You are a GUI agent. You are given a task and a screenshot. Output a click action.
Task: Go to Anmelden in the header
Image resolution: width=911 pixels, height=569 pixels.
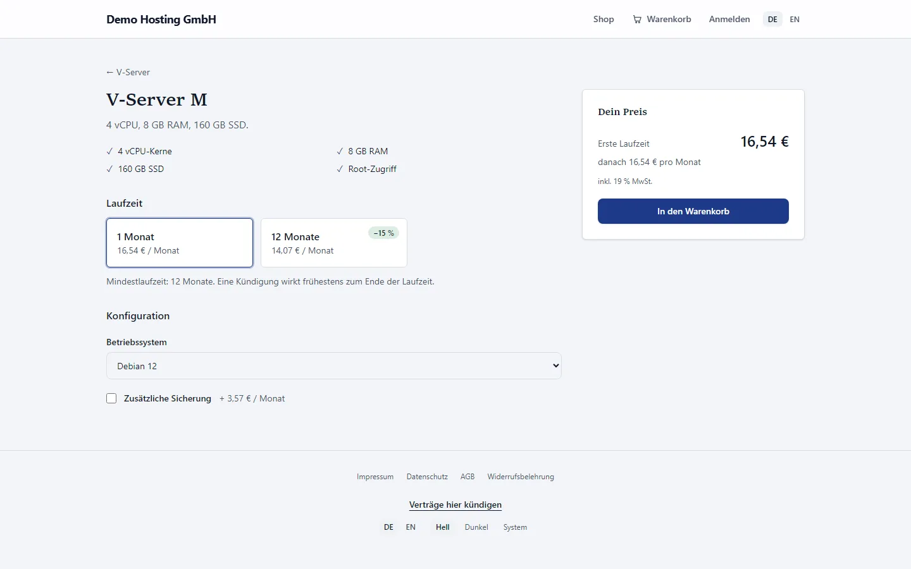pos(729,20)
